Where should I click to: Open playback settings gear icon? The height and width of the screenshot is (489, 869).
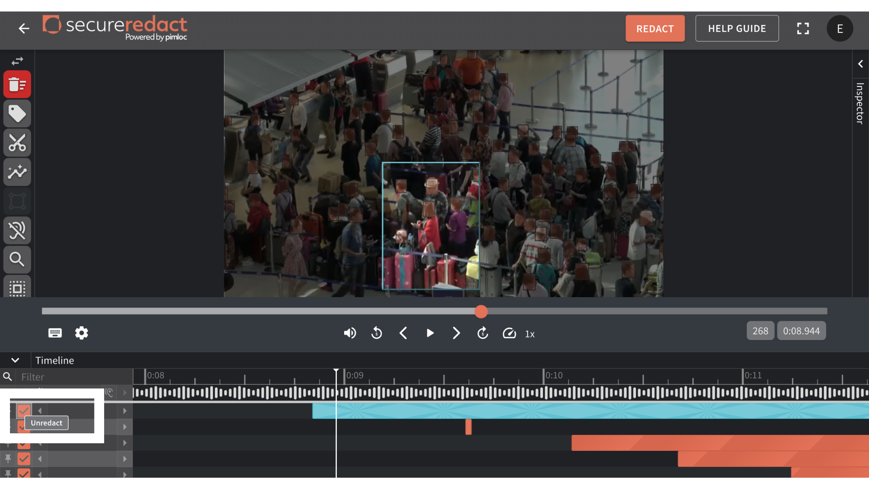[x=81, y=333]
